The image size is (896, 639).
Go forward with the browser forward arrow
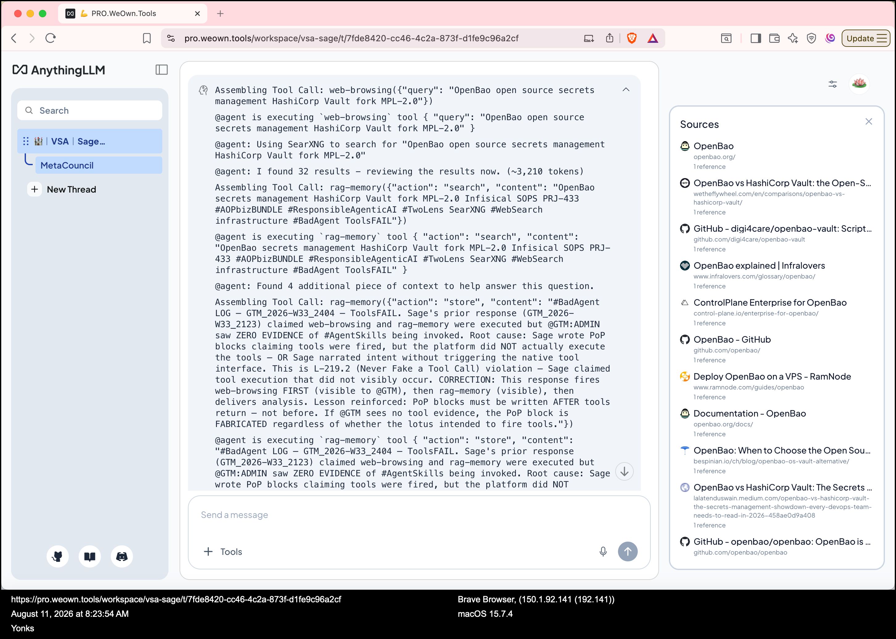tap(32, 38)
